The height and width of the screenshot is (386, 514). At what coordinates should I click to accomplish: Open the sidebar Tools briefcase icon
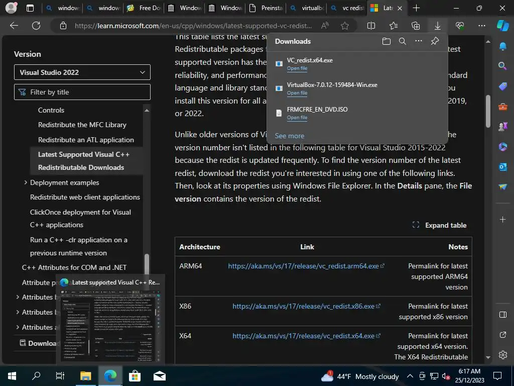point(502,107)
